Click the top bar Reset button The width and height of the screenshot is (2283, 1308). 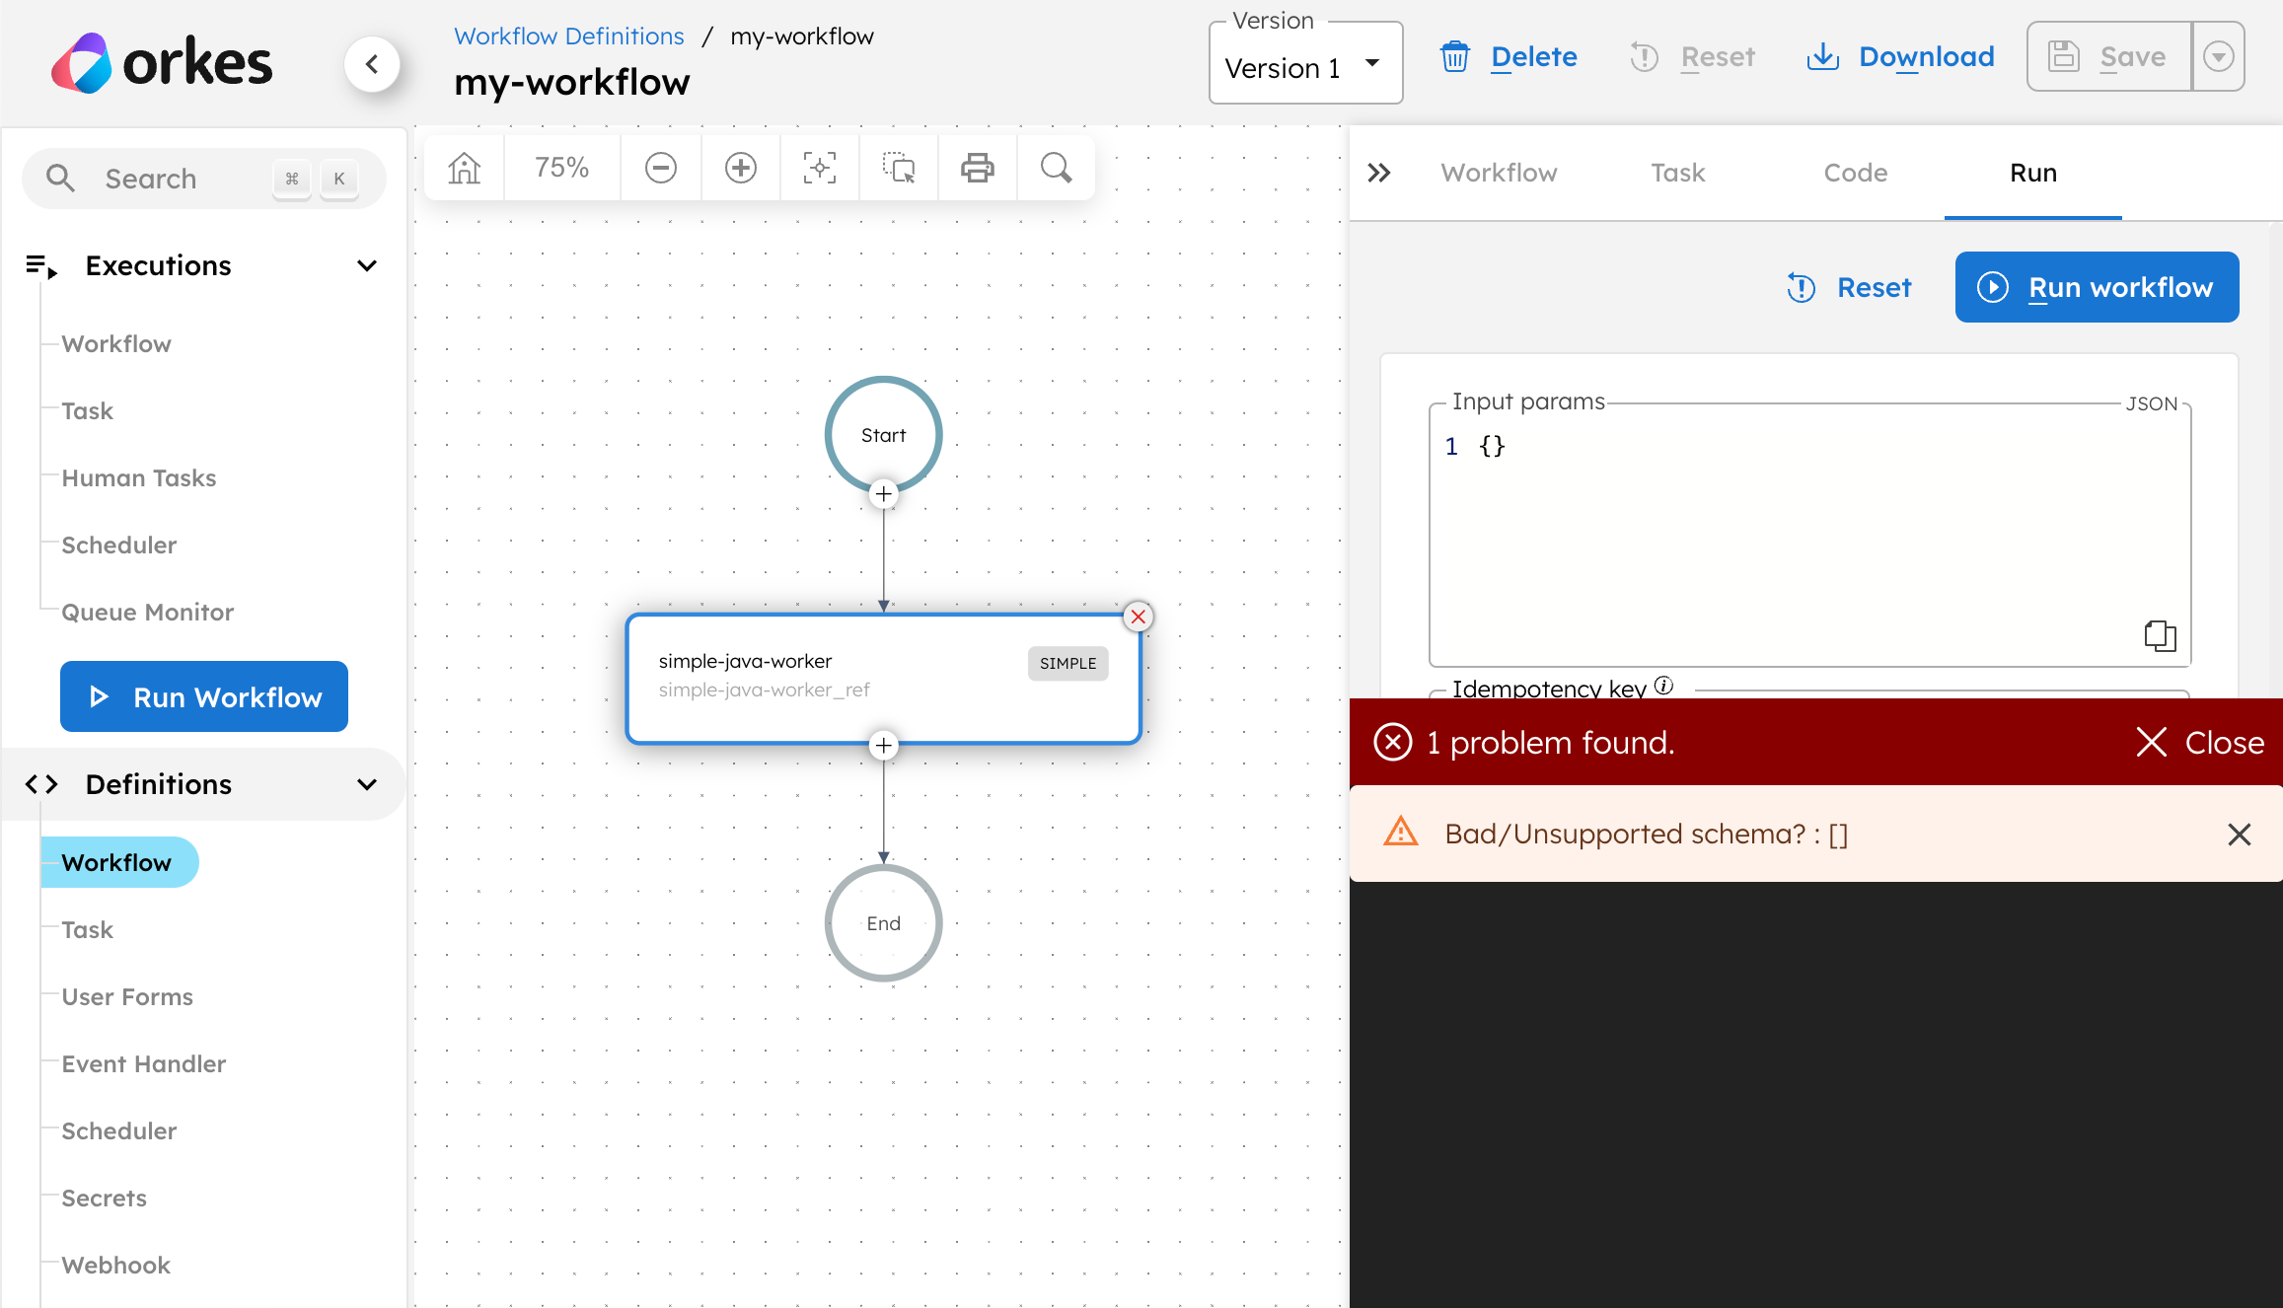click(x=1693, y=57)
